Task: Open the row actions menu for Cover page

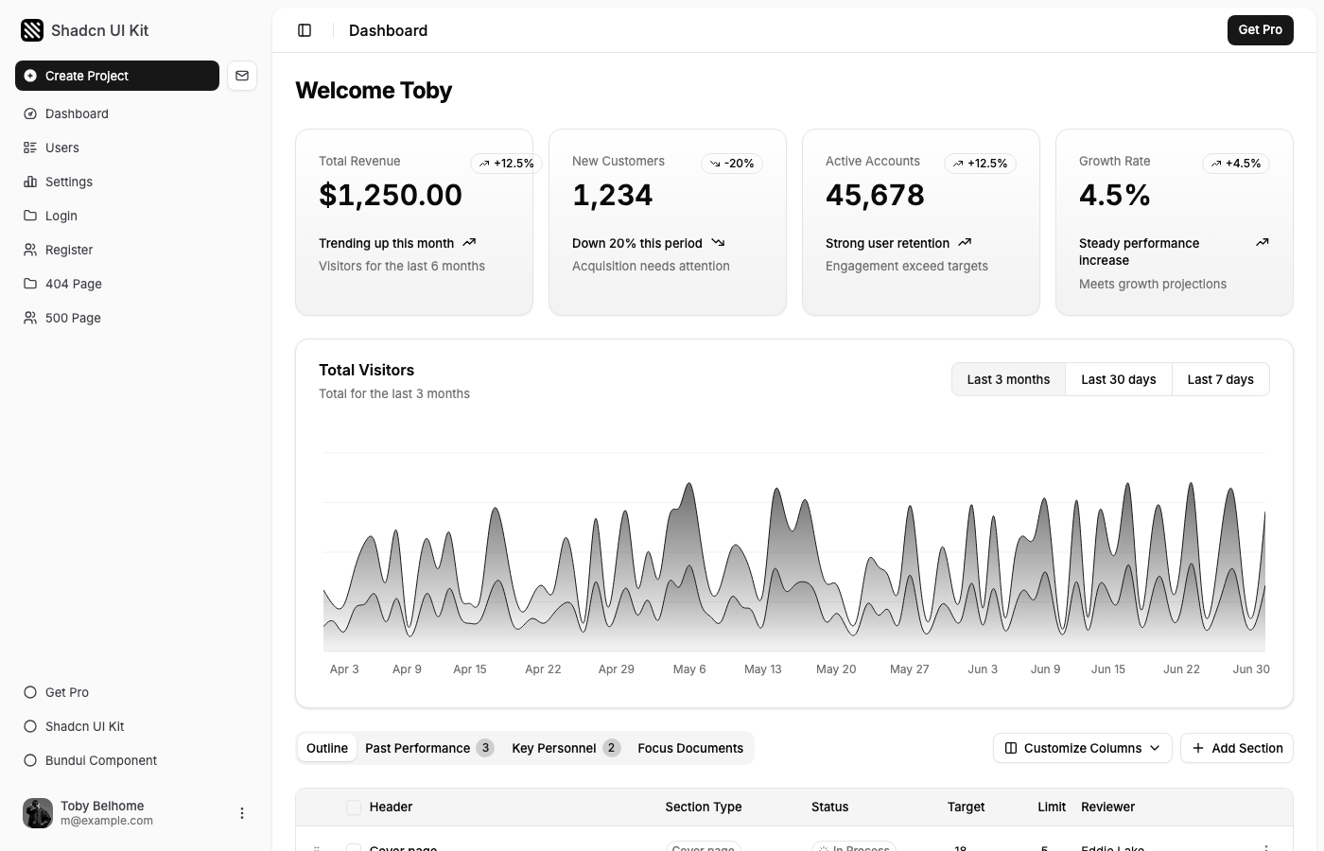Action: point(1267,848)
